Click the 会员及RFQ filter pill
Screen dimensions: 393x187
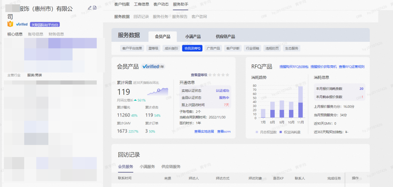192,48
